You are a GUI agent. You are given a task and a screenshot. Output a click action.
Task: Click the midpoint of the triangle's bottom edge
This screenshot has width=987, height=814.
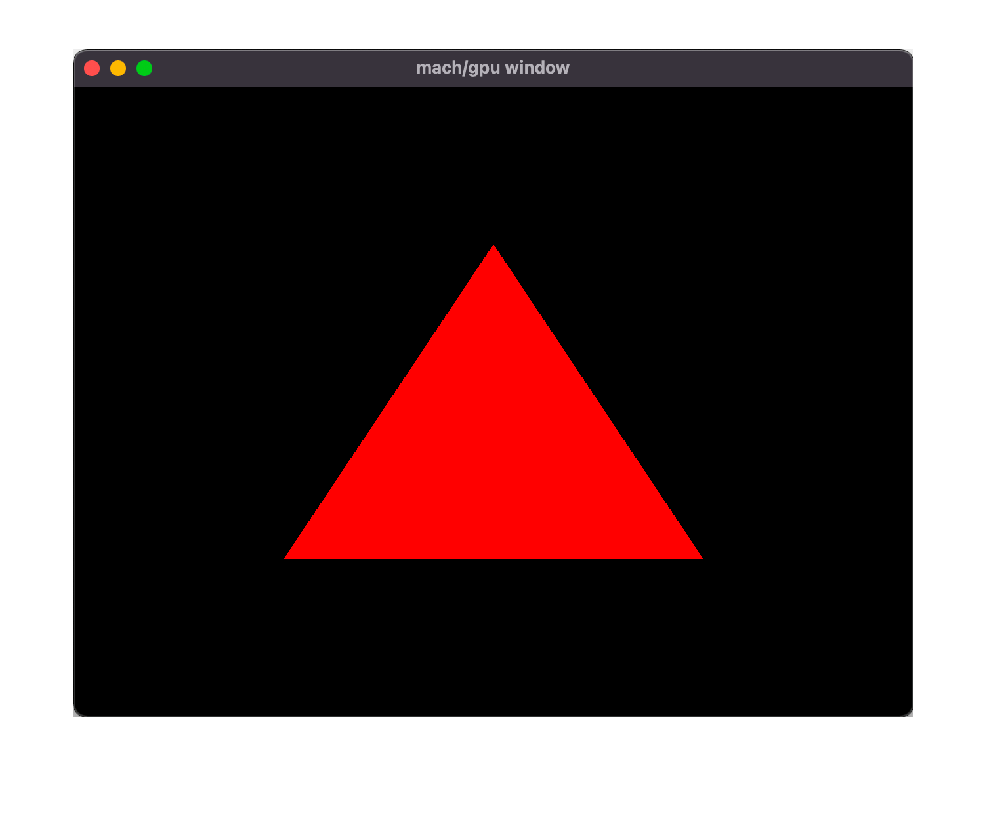pyautogui.click(x=493, y=557)
